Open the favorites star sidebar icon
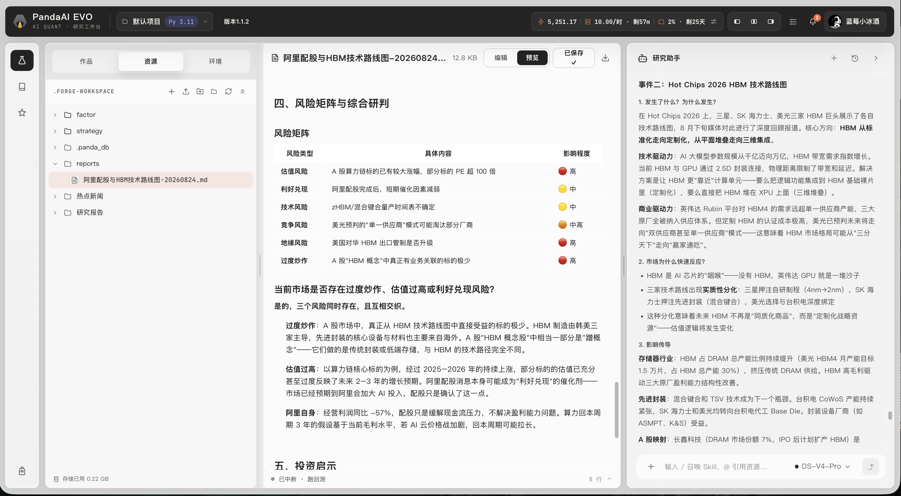 (x=22, y=113)
